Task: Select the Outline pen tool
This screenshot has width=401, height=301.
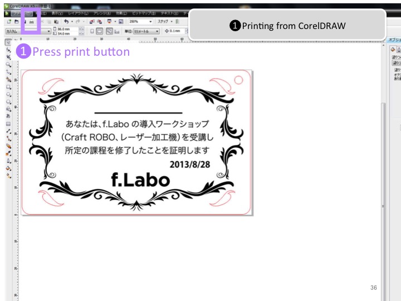Action: tap(8, 161)
